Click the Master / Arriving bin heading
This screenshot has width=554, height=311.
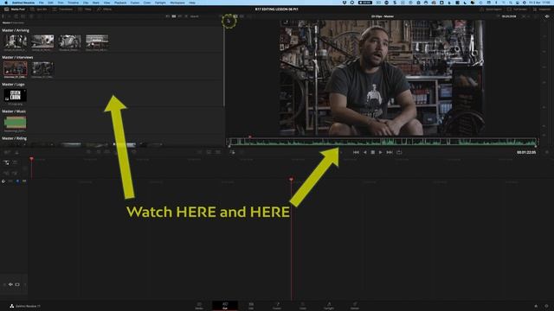coord(16,30)
